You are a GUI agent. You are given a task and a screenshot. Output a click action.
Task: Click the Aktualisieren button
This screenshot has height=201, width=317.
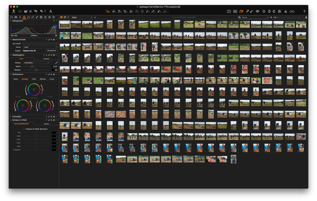[x=52, y=50]
